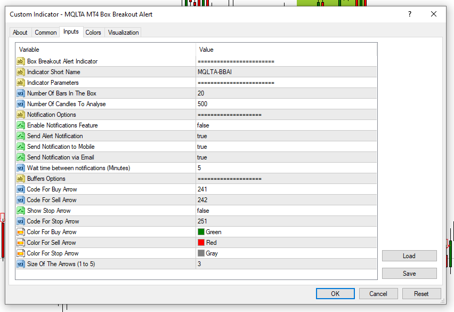Click the Gray color swatch for Stop Arrow
This screenshot has height=312, width=454.
(201, 253)
